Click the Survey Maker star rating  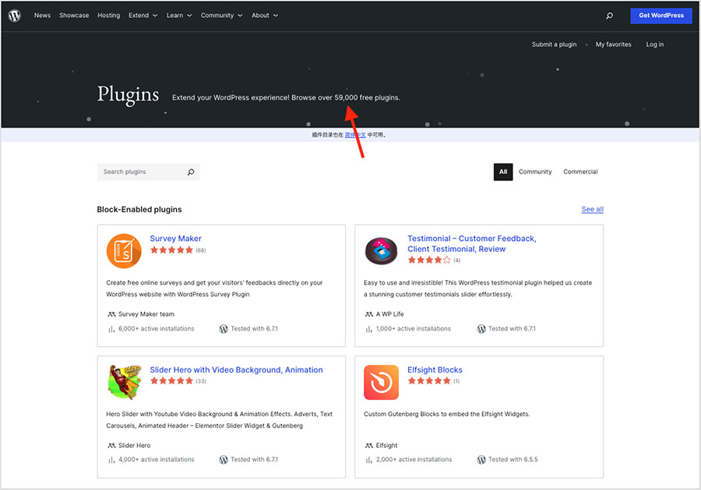171,250
